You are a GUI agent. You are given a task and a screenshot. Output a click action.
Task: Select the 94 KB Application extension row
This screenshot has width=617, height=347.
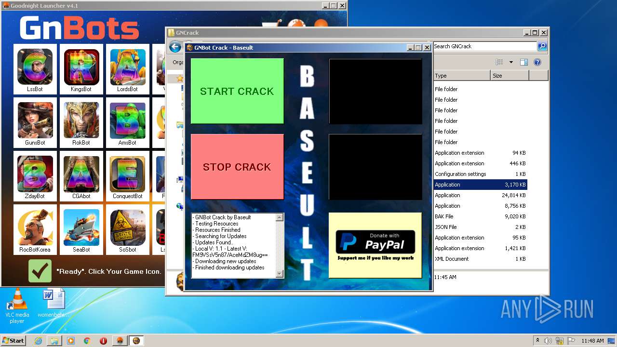[x=480, y=153]
